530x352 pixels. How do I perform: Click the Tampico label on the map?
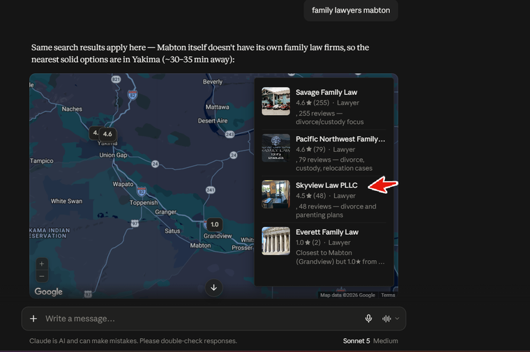(42, 161)
